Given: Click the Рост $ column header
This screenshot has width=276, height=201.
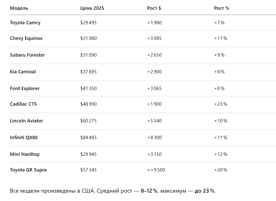Looking at the screenshot, I should click(x=154, y=8).
